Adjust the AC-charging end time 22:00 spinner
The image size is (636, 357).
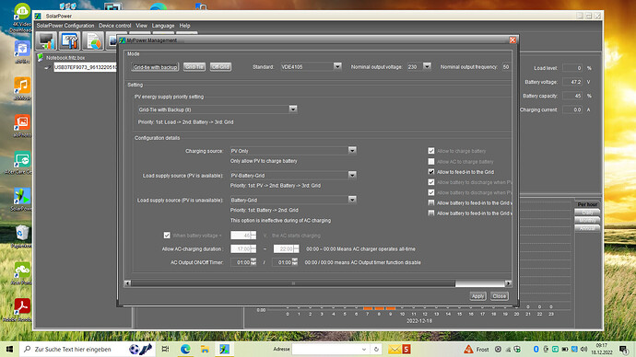point(296,248)
